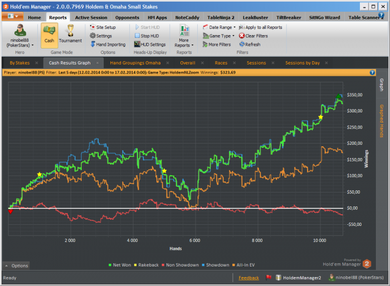
Task: Switch to the Overall report tab
Action: point(188,63)
